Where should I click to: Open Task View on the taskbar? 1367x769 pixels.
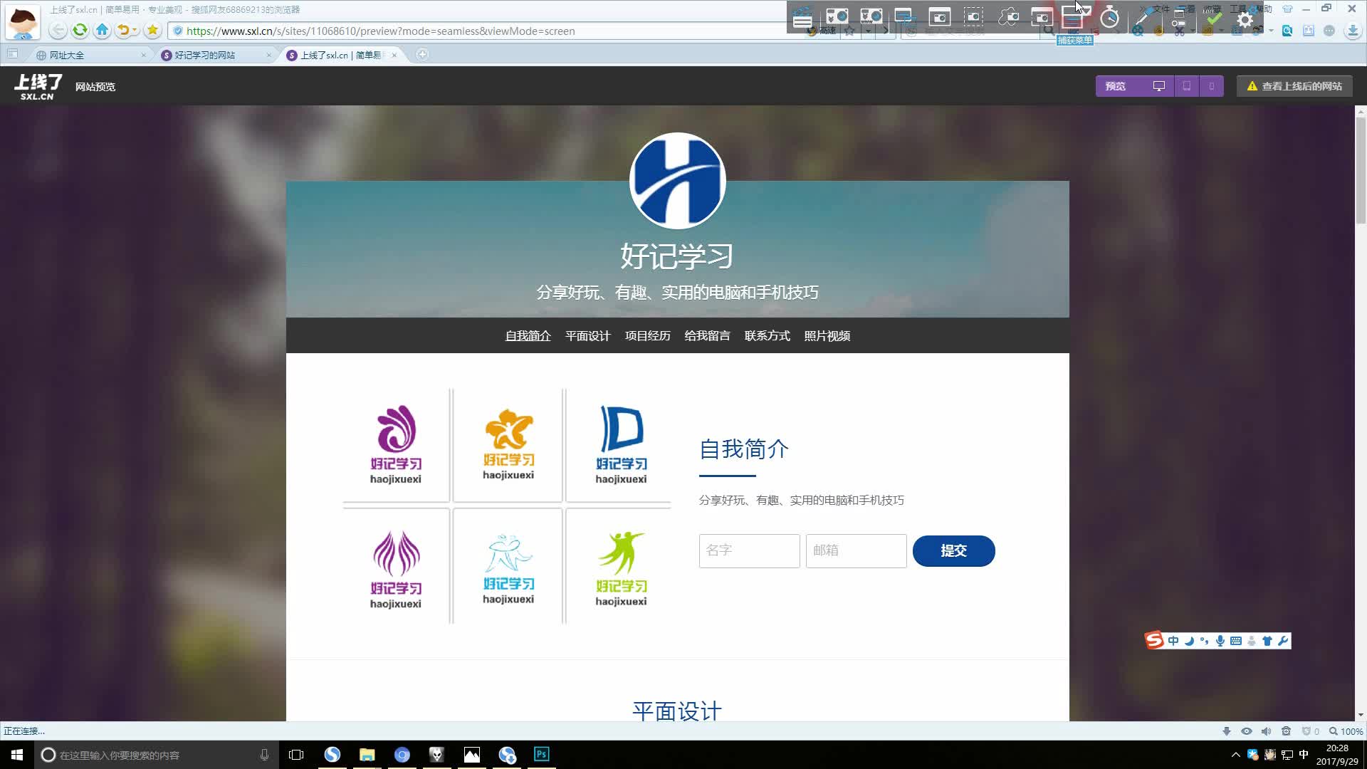(x=296, y=755)
